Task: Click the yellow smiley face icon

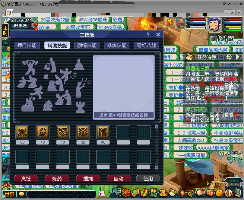Action: tap(219, 193)
